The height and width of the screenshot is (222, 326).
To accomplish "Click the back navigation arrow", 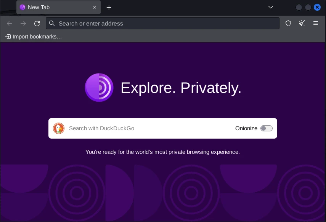I will click(x=10, y=23).
